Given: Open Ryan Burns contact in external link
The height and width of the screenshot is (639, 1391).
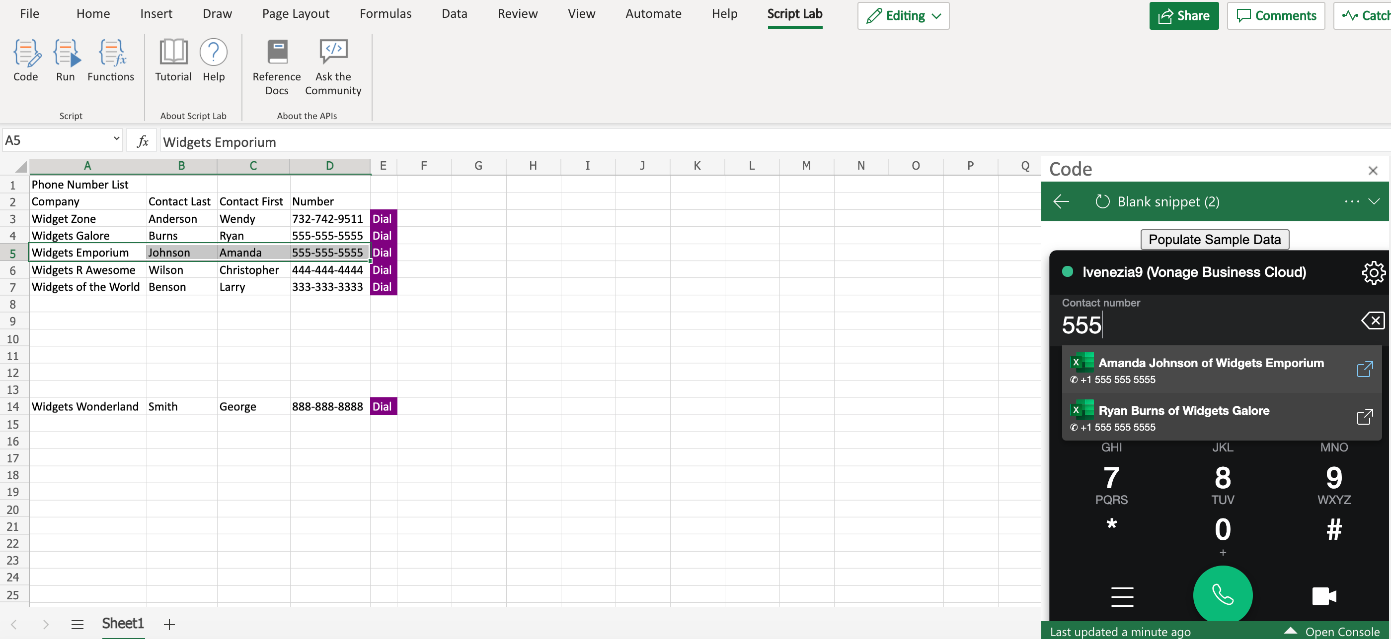Looking at the screenshot, I should [1365, 417].
